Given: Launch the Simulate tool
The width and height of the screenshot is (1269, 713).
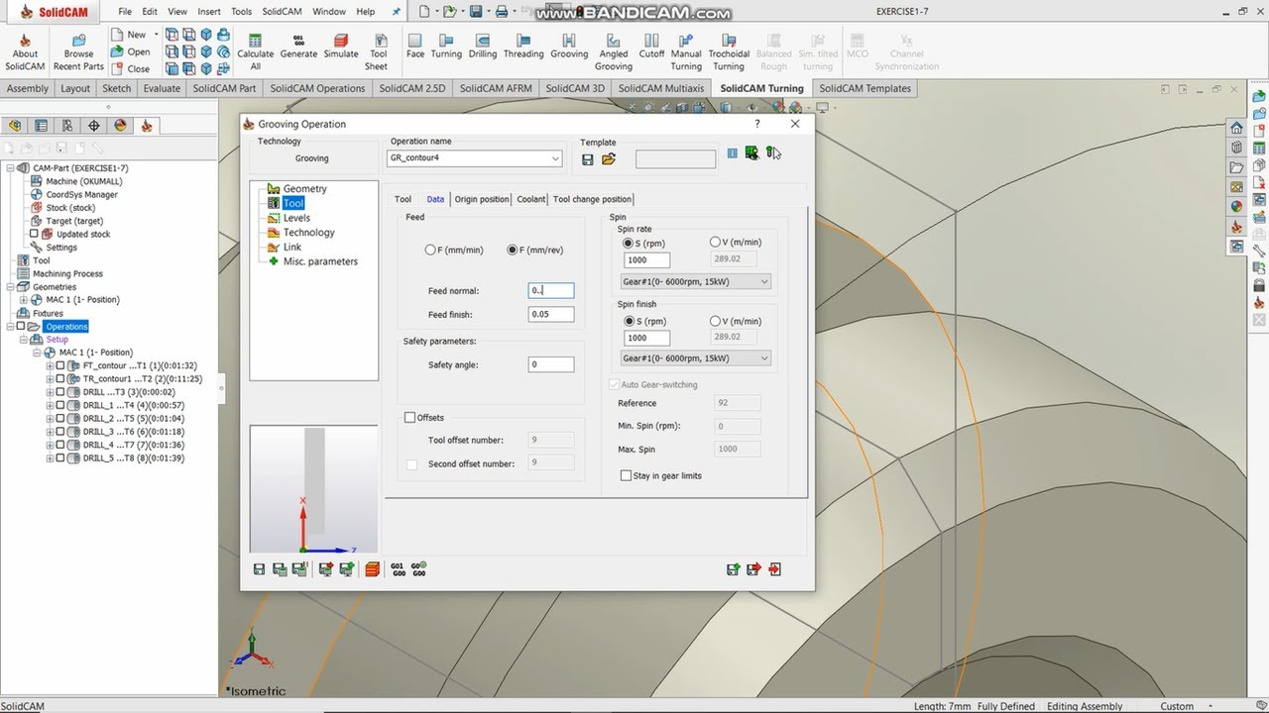Looking at the screenshot, I should pos(341,47).
